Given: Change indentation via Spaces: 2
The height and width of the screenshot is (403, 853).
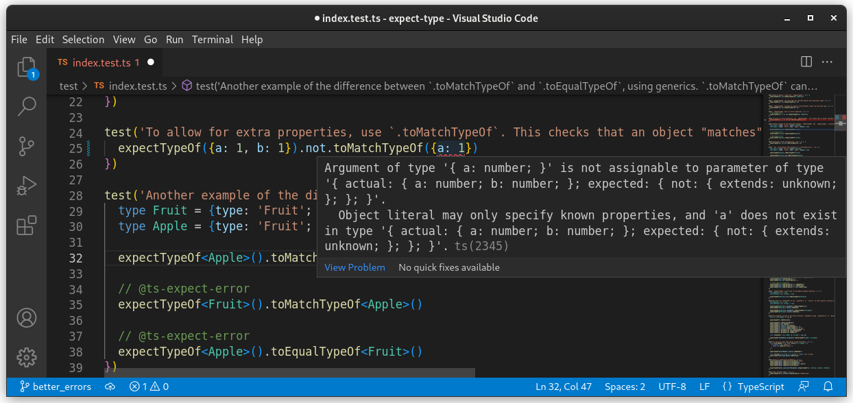Looking at the screenshot, I should 625,387.
